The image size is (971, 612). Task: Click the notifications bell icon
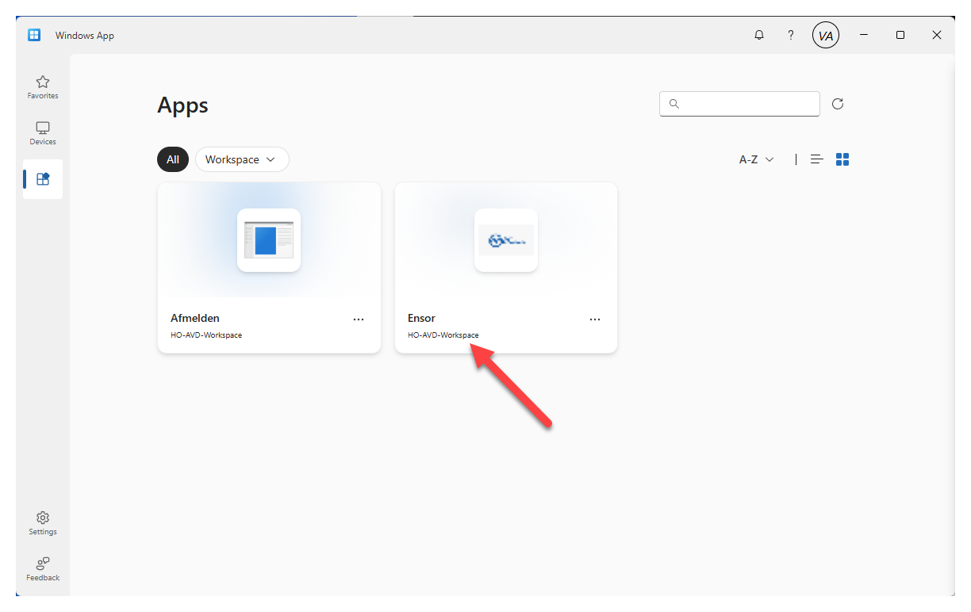click(759, 35)
